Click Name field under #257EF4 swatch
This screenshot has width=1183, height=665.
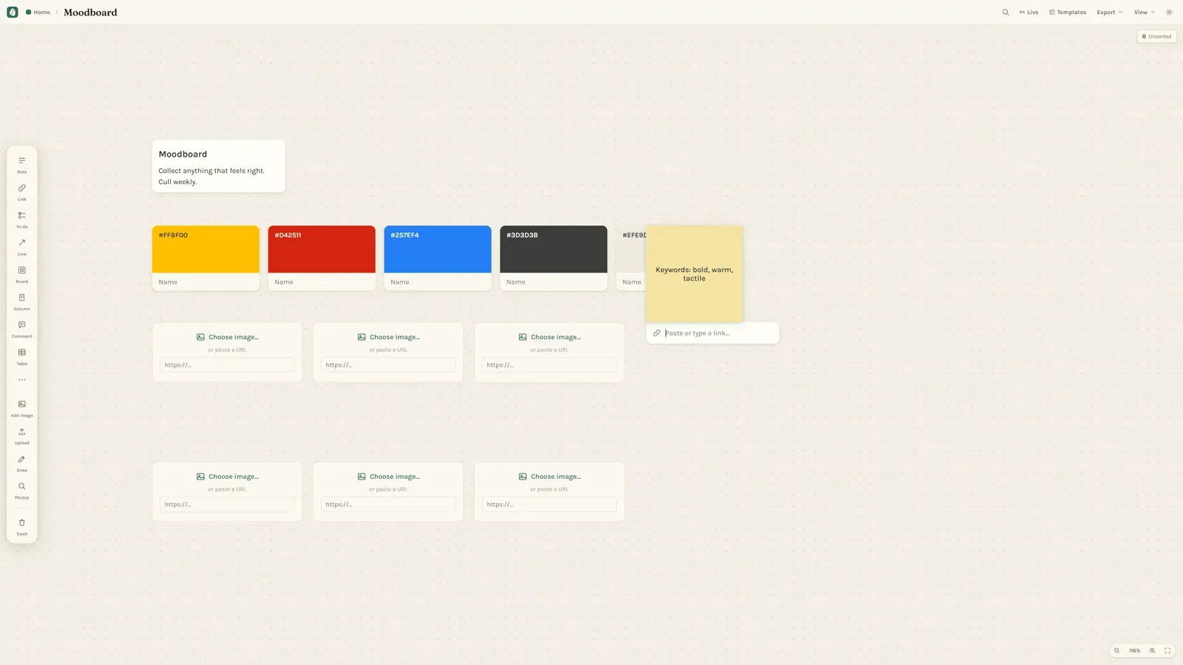click(x=438, y=282)
